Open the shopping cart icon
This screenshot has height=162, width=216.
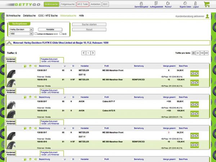(207, 4)
